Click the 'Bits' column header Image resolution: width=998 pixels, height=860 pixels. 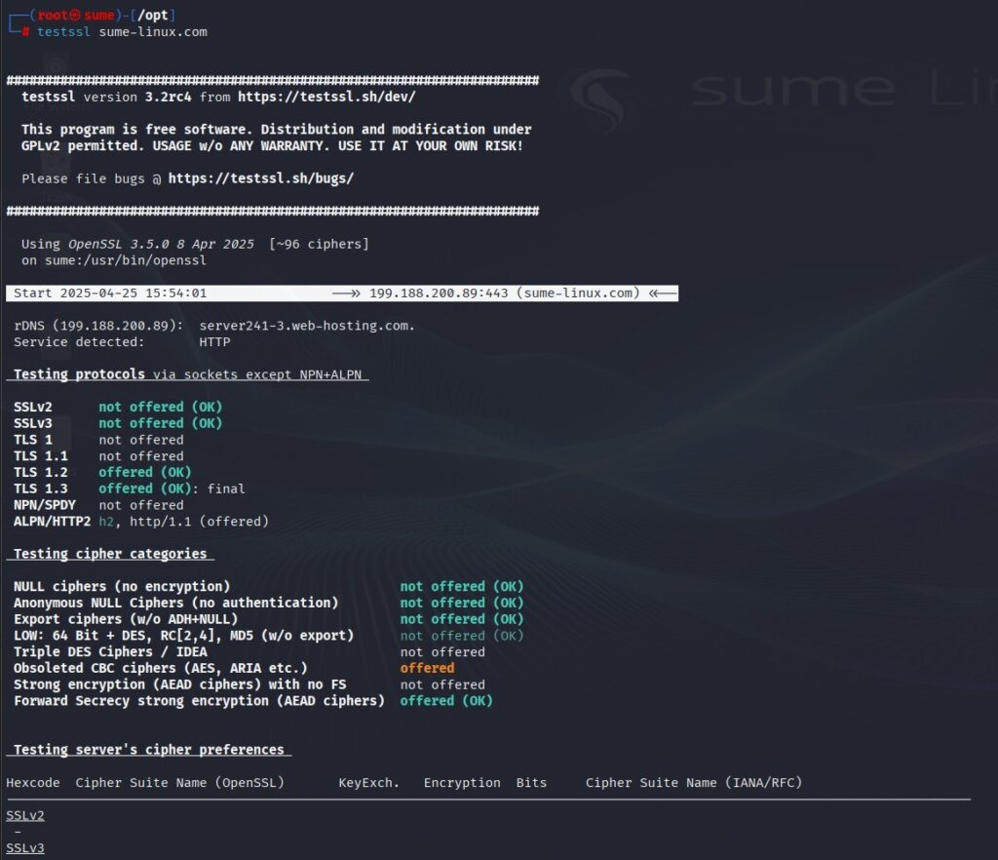(531, 782)
